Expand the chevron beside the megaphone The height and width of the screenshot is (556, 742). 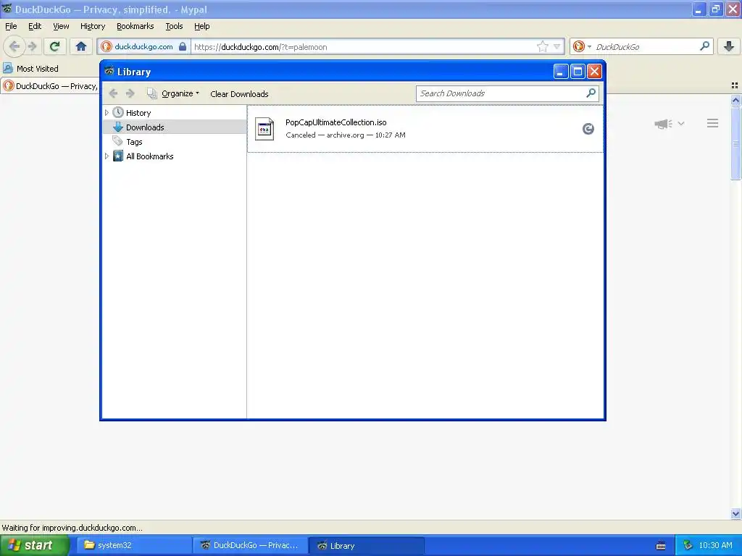681,123
